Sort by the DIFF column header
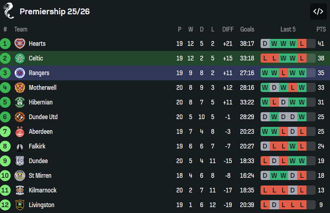 (228, 29)
